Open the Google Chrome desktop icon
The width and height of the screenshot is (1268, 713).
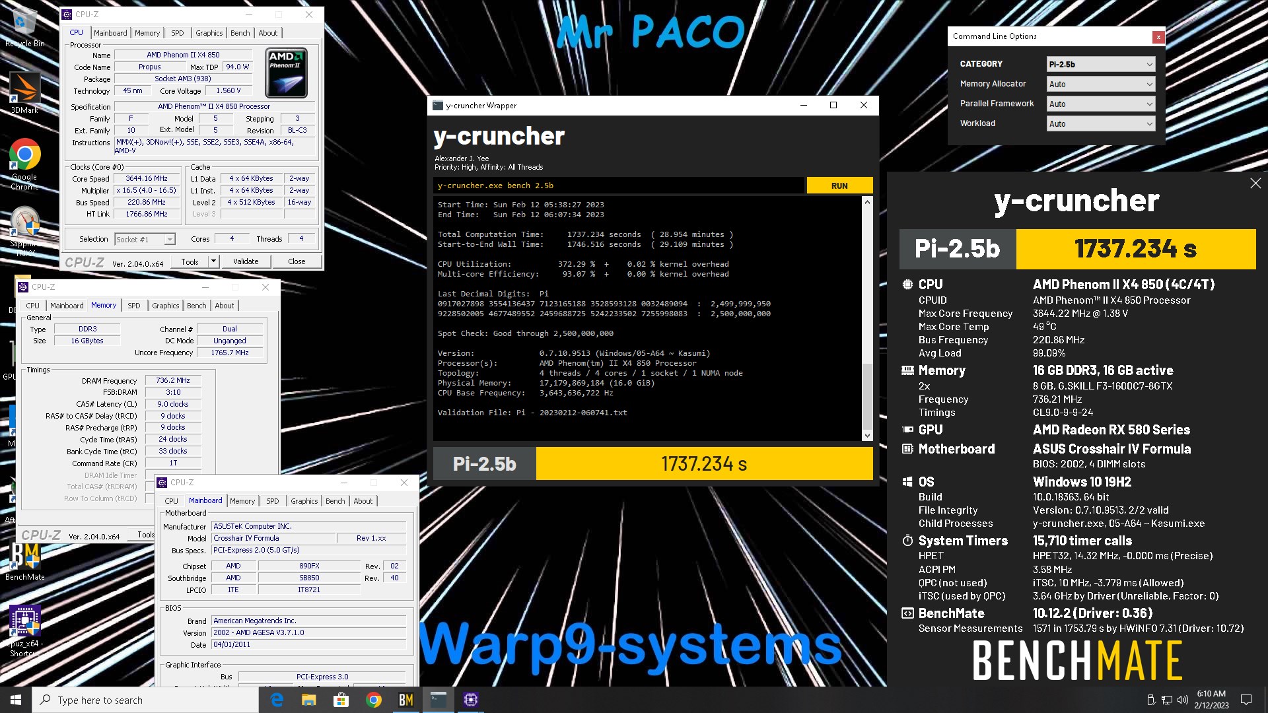point(24,164)
